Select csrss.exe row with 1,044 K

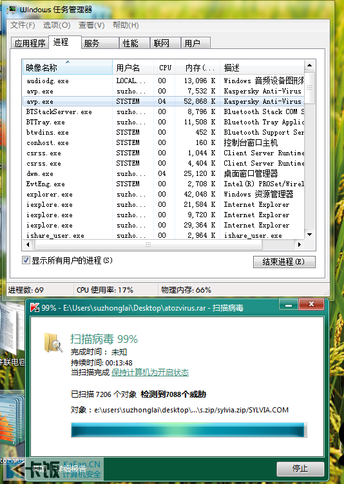(x=163, y=153)
